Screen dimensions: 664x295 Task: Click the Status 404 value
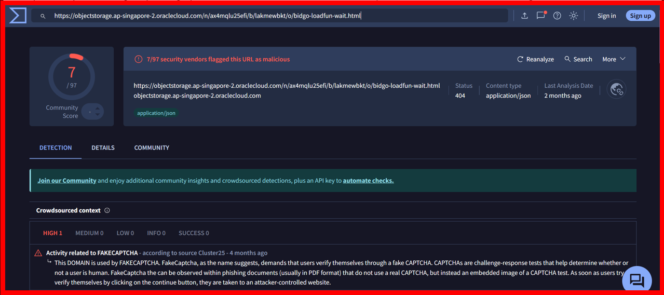click(x=460, y=96)
